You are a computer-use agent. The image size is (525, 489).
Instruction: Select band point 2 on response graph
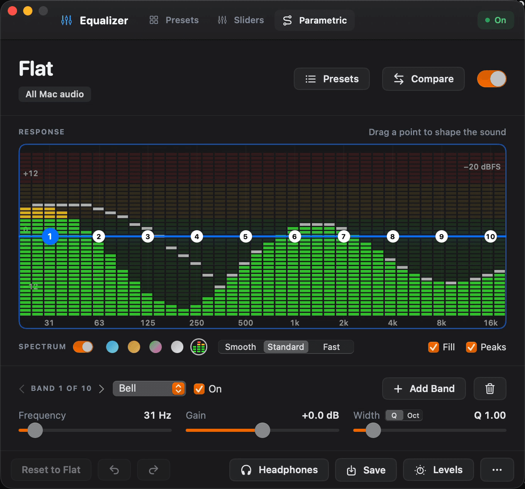point(99,236)
